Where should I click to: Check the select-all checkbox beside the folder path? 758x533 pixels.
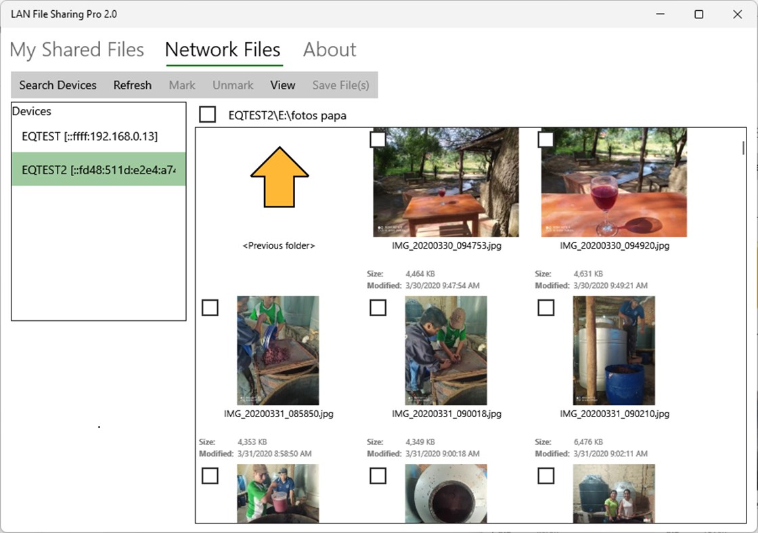pos(207,114)
